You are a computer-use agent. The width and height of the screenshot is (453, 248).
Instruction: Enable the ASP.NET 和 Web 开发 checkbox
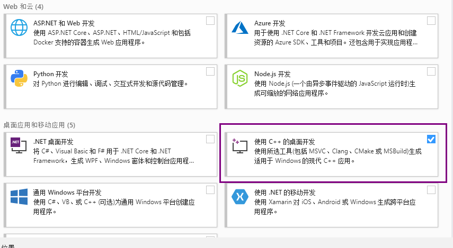(210, 21)
